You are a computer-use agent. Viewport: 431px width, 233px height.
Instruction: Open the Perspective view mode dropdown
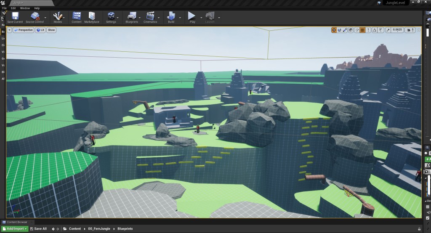[x=23, y=30]
